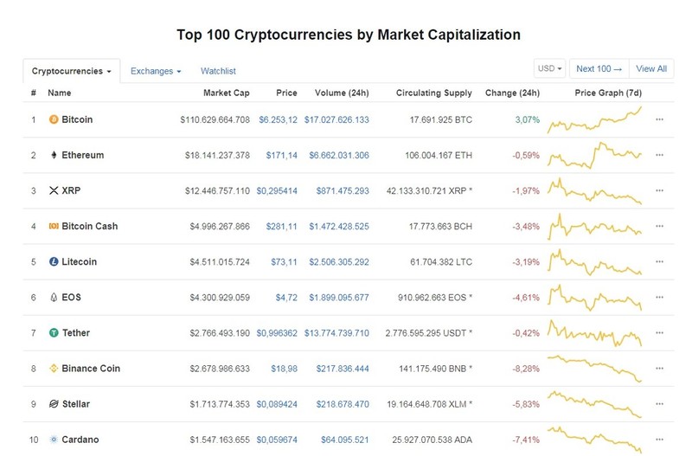This screenshot has height=456, width=692.
Task: Click Bitcoin's price value $6.253,12
Action: click(278, 119)
